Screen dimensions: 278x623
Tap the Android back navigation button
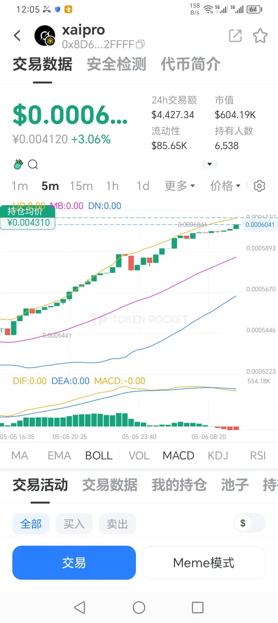tap(80, 608)
